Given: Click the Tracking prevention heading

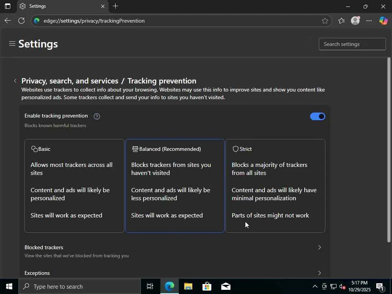Looking at the screenshot, I should [162, 81].
